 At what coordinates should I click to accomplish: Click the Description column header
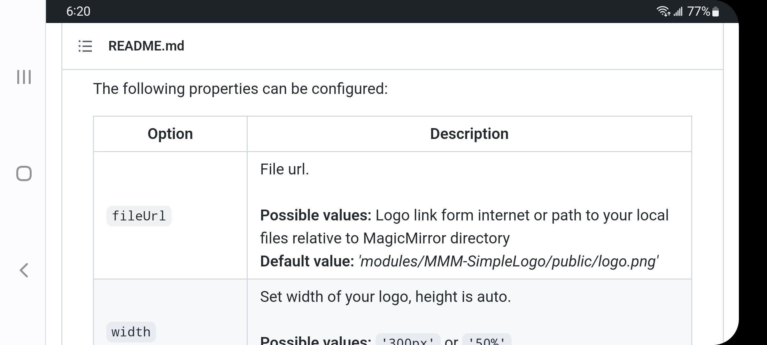click(469, 134)
